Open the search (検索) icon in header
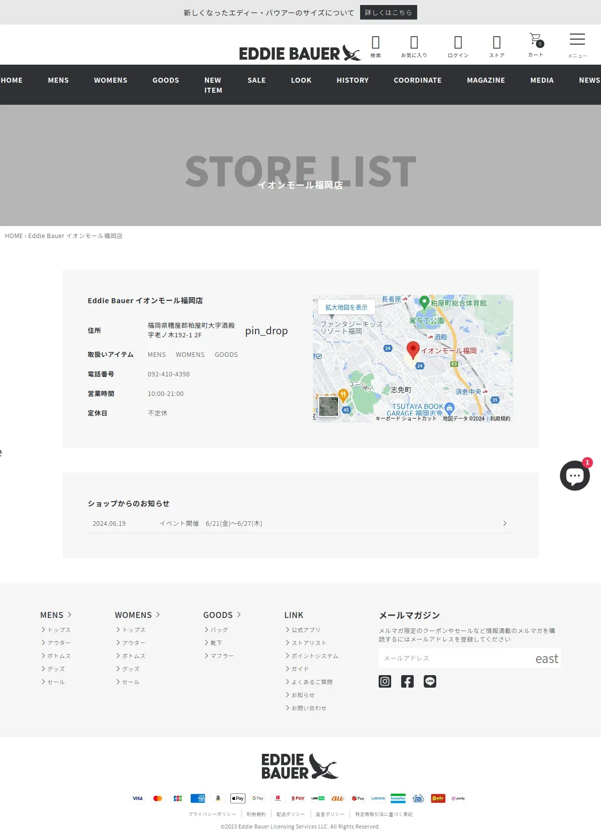Image resolution: width=601 pixels, height=835 pixels. (376, 47)
